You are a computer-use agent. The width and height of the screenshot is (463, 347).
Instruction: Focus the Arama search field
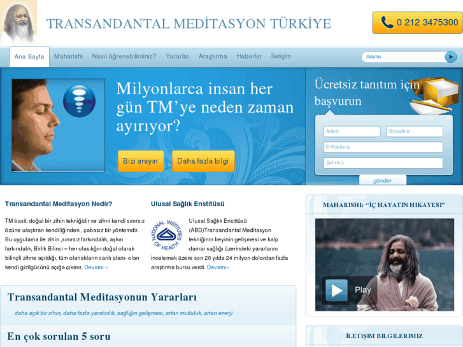click(x=403, y=57)
